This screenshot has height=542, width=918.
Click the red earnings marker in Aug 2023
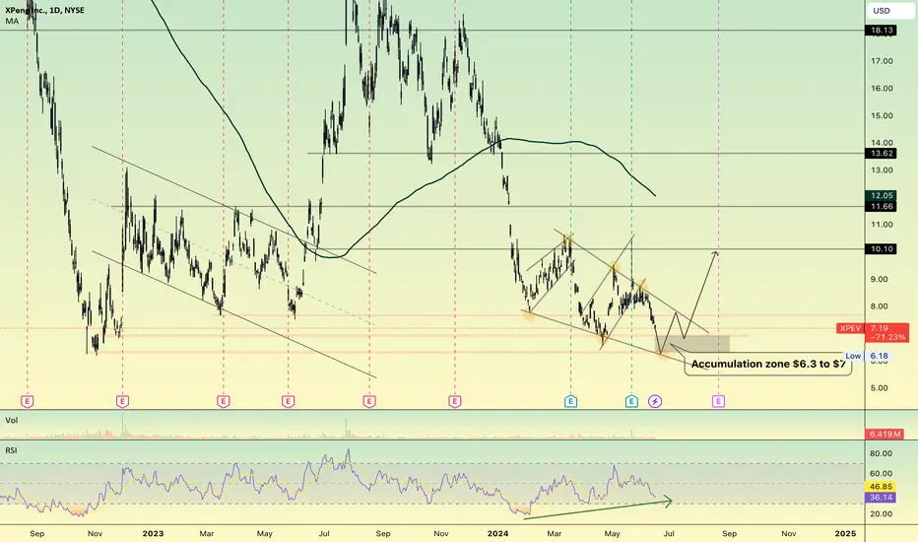(368, 401)
